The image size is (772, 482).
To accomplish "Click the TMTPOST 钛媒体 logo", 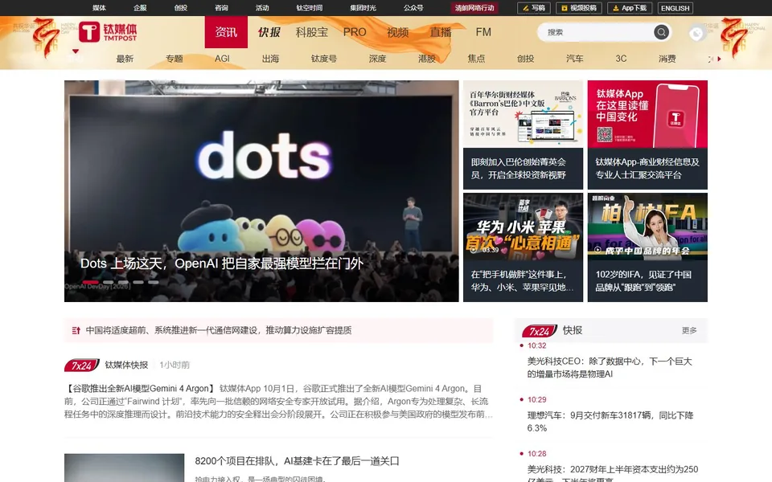I will [108, 32].
